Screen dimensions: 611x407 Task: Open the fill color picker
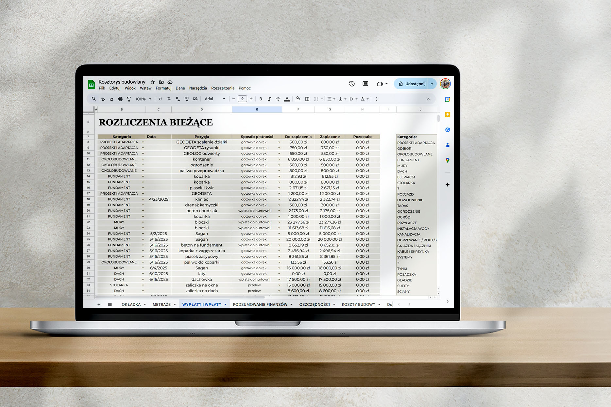298,99
